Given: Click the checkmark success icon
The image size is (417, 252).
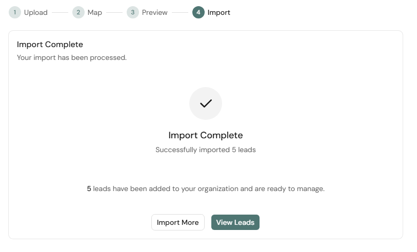Looking at the screenshot, I should (x=206, y=103).
